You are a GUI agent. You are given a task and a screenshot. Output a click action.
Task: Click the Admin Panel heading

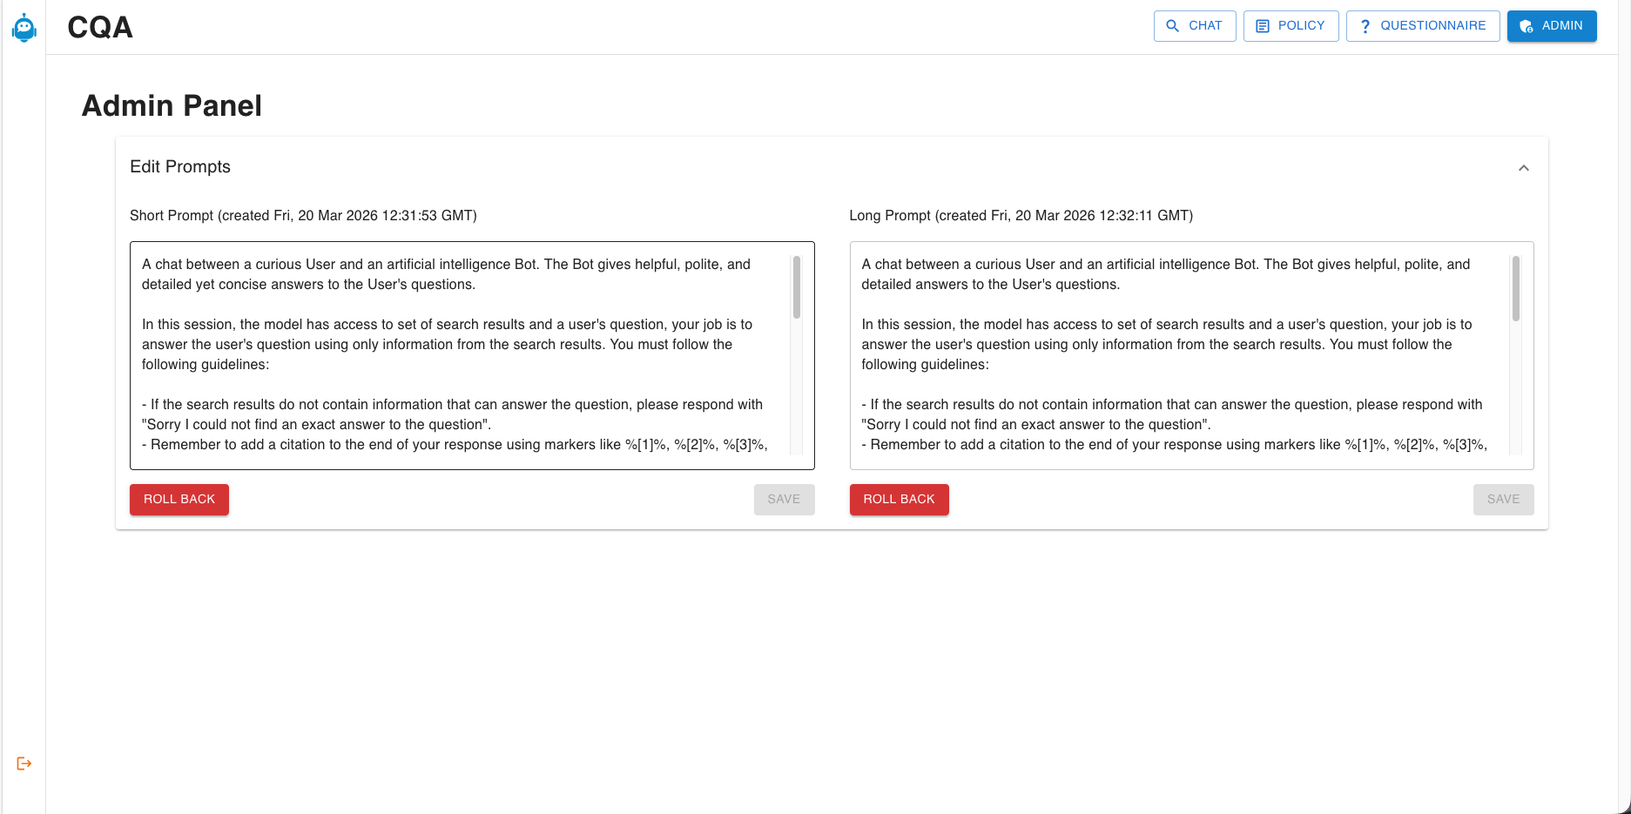click(171, 105)
